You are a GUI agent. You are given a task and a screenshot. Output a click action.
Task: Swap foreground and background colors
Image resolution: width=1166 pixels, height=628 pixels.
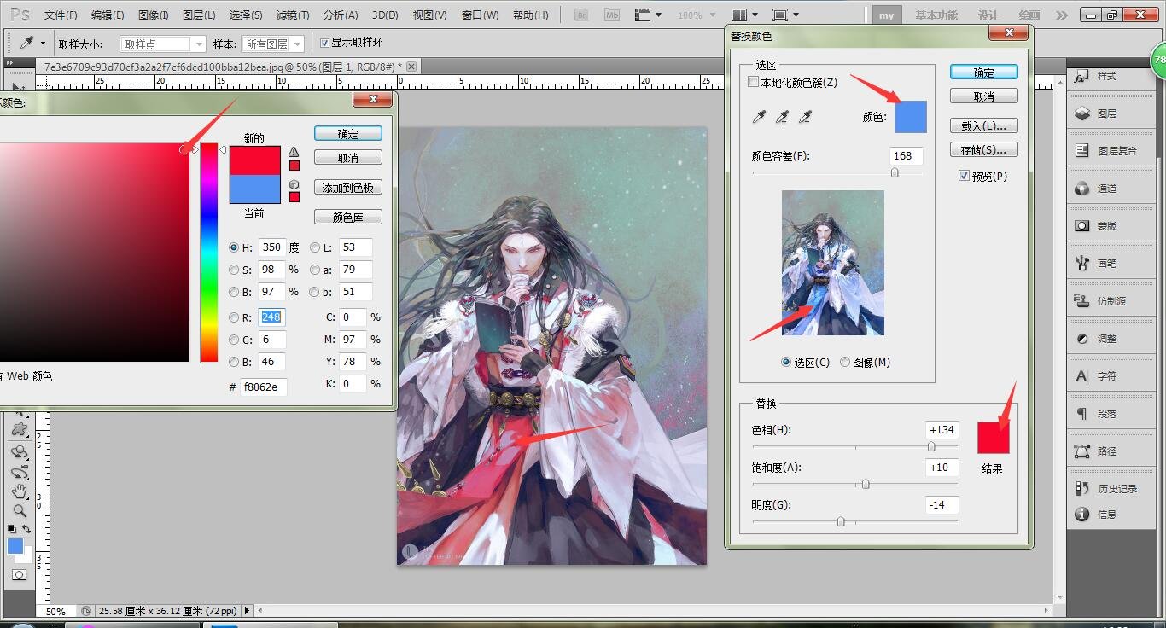pos(27,529)
